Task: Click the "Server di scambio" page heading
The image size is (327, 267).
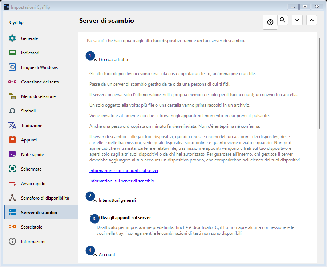Action: pos(106,21)
